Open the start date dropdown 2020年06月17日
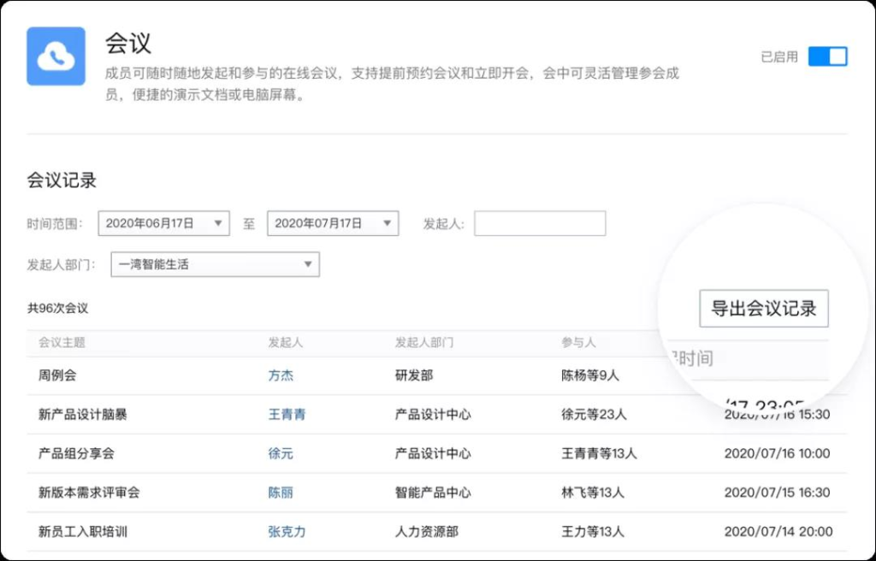Screen dimensions: 876x561 click(x=163, y=223)
